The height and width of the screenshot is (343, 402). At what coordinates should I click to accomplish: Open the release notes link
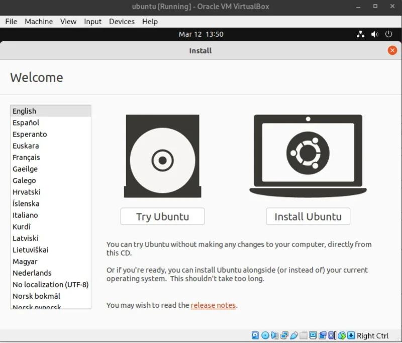213,305
